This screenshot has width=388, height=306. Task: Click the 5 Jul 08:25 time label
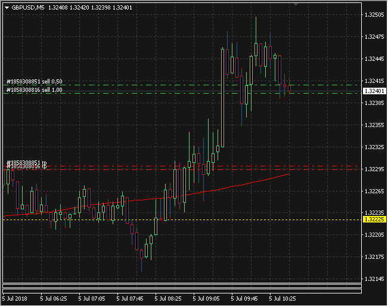click(169, 298)
